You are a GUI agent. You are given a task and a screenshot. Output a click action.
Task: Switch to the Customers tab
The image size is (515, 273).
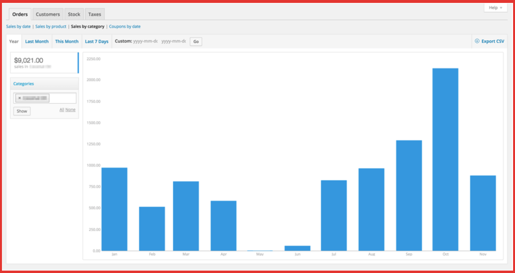(x=48, y=15)
